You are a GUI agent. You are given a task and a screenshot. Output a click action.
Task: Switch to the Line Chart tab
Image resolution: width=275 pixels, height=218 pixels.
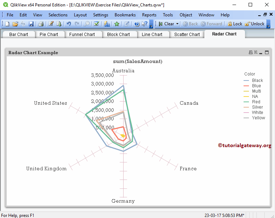[x=152, y=35]
